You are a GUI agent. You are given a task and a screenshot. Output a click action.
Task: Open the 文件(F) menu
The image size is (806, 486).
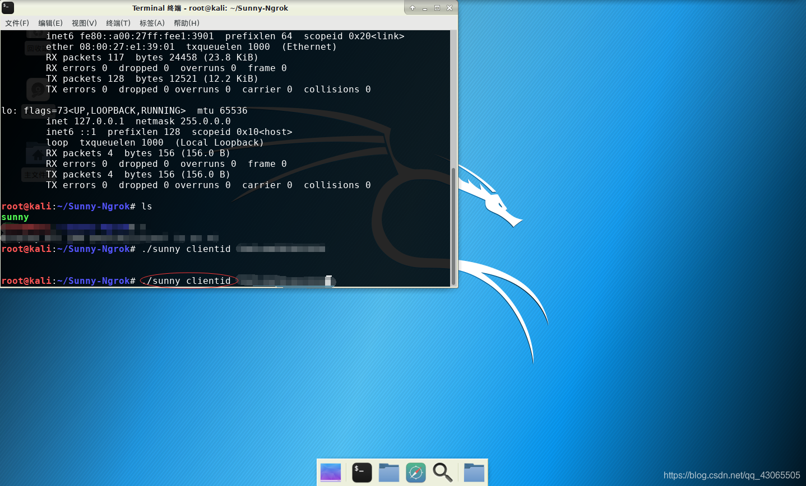(17, 23)
